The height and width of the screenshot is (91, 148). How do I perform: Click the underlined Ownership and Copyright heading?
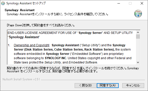click(x=32, y=45)
